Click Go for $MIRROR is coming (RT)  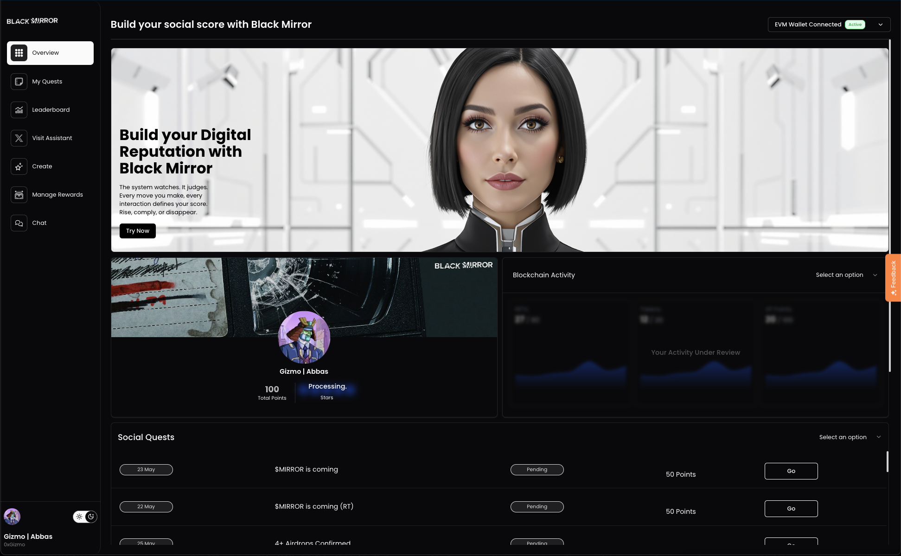pos(791,509)
